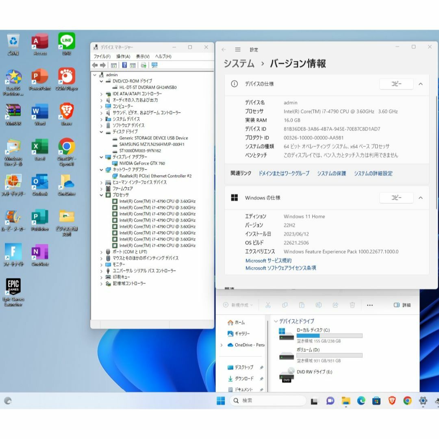
Task: Click the Windows Start button on taskbar
Action: tap(221, 401)
